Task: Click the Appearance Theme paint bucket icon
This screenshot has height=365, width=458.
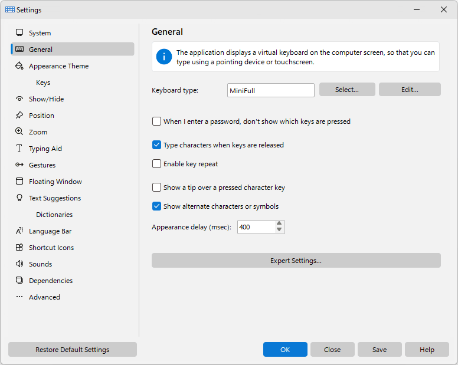Action: 19,65
